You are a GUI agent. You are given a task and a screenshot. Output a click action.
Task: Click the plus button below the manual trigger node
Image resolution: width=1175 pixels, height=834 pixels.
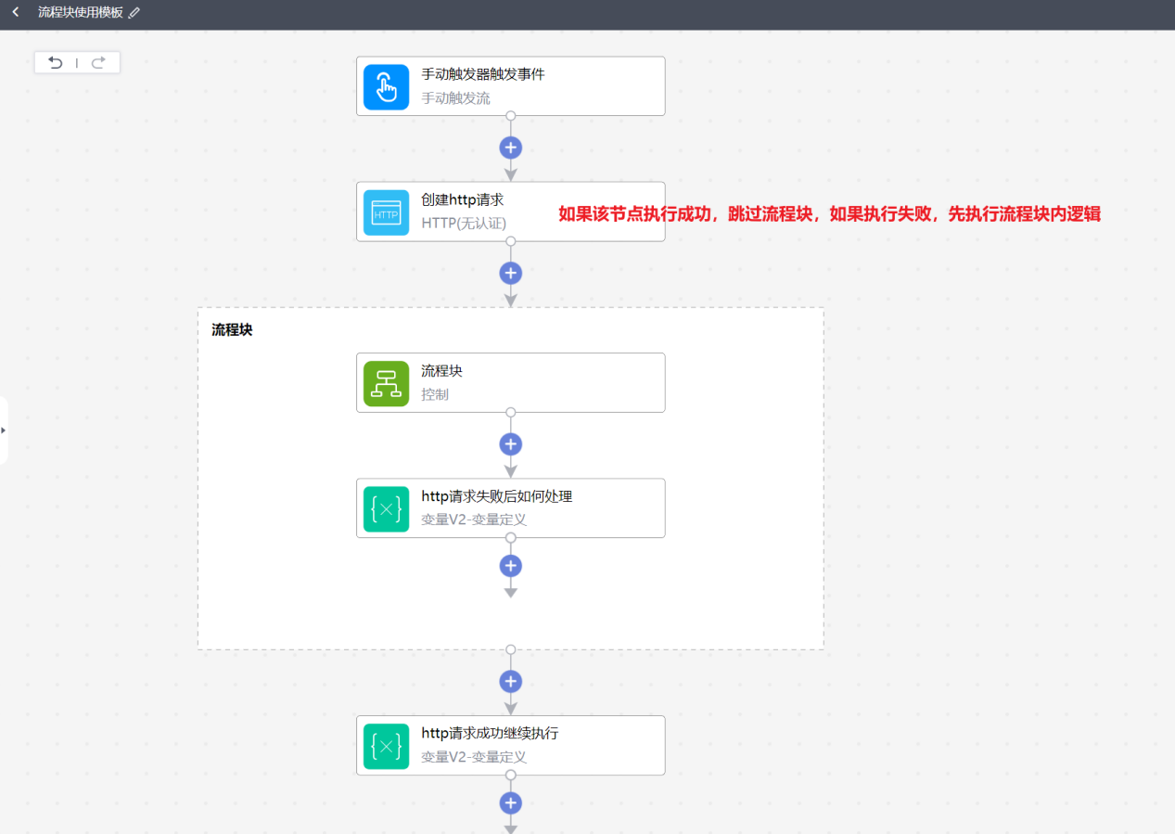510,147
